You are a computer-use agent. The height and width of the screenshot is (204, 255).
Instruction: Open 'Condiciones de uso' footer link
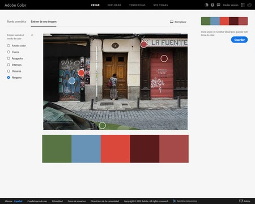(x=37, y=201)
